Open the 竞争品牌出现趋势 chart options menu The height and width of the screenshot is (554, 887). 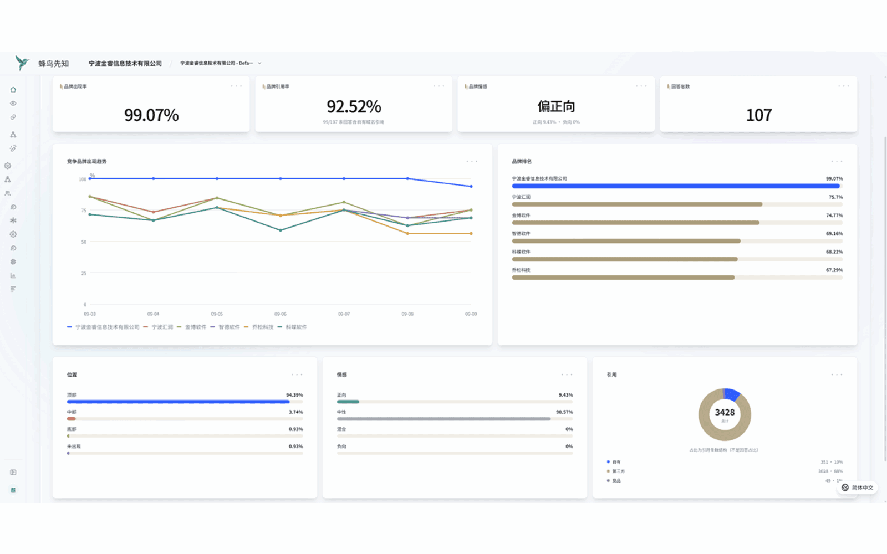click(472, 161)
